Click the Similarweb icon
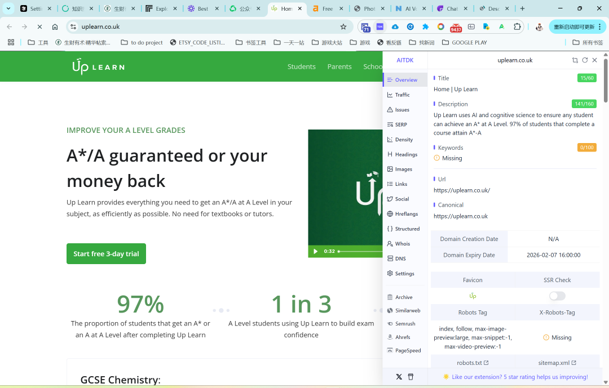Viewport: 609px width, 388px height. point(390,310)
